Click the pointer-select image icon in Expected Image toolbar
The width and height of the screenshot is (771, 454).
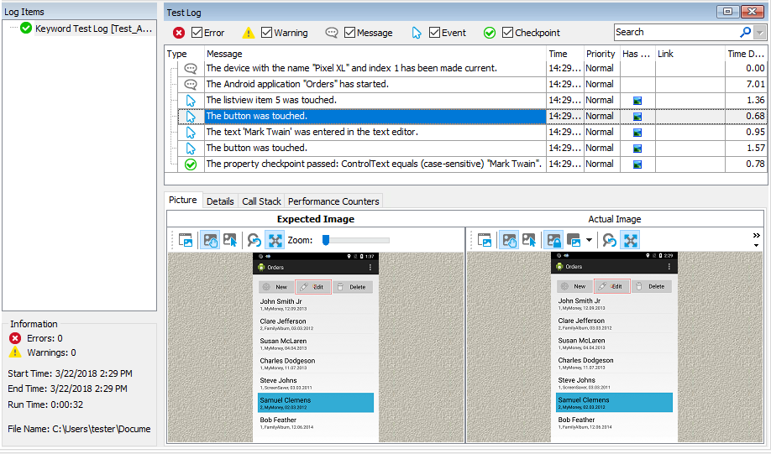click(x=230, y=240)
